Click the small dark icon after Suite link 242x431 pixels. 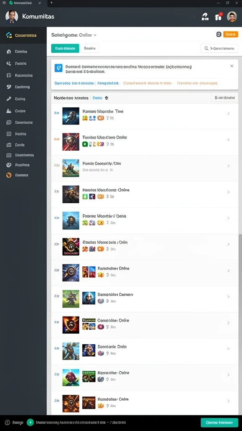click(x=107, y=98)
